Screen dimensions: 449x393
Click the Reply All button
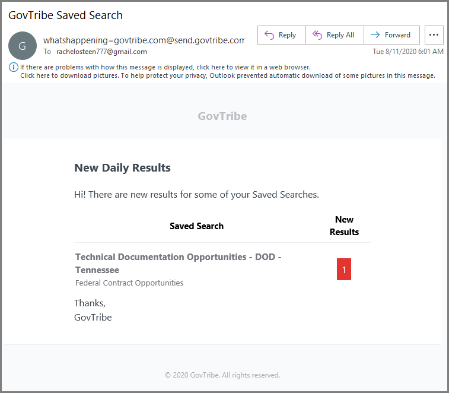point(335,35)
